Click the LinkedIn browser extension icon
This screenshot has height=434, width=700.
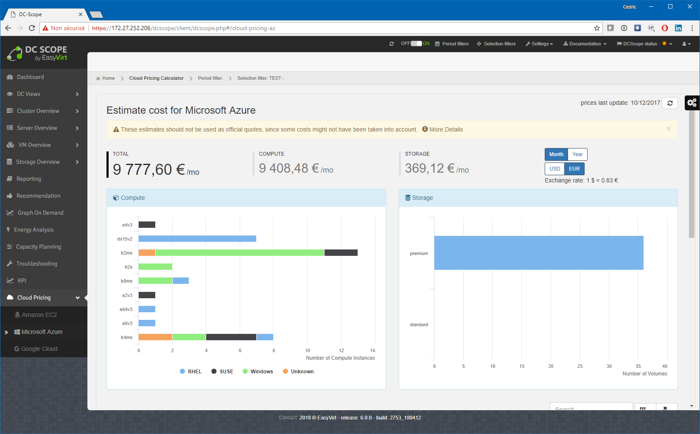pyautogui.click(x=678, y=28)
